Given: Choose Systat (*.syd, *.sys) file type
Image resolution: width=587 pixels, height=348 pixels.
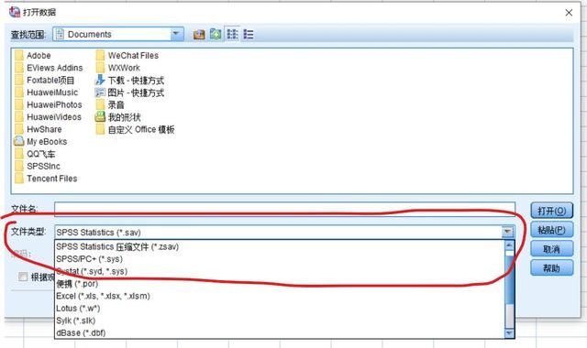Looking at the screenshot, I should coord(279,271).
